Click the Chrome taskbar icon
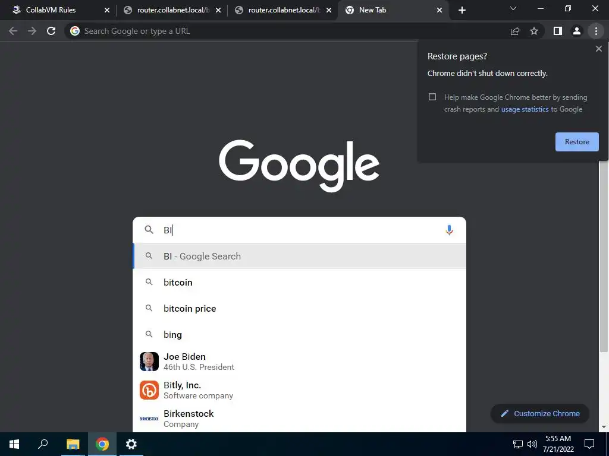Image resolution: width=609 pixels, height=456 pixels. (x=102, y=444)
